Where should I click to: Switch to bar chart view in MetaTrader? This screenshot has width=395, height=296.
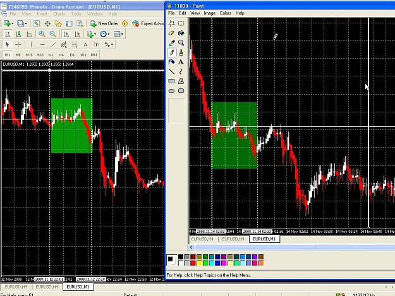[x=8, y=34]
